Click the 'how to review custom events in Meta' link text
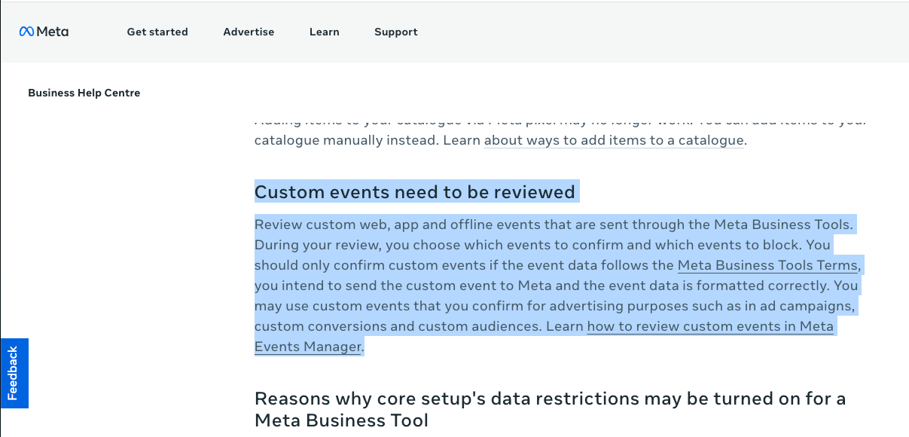 click(x=709, y=326)
